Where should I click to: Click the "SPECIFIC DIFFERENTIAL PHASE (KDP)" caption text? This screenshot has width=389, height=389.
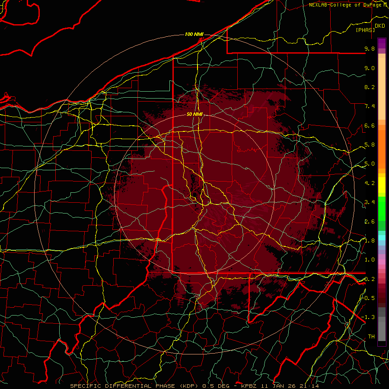(x=133, y=386)
